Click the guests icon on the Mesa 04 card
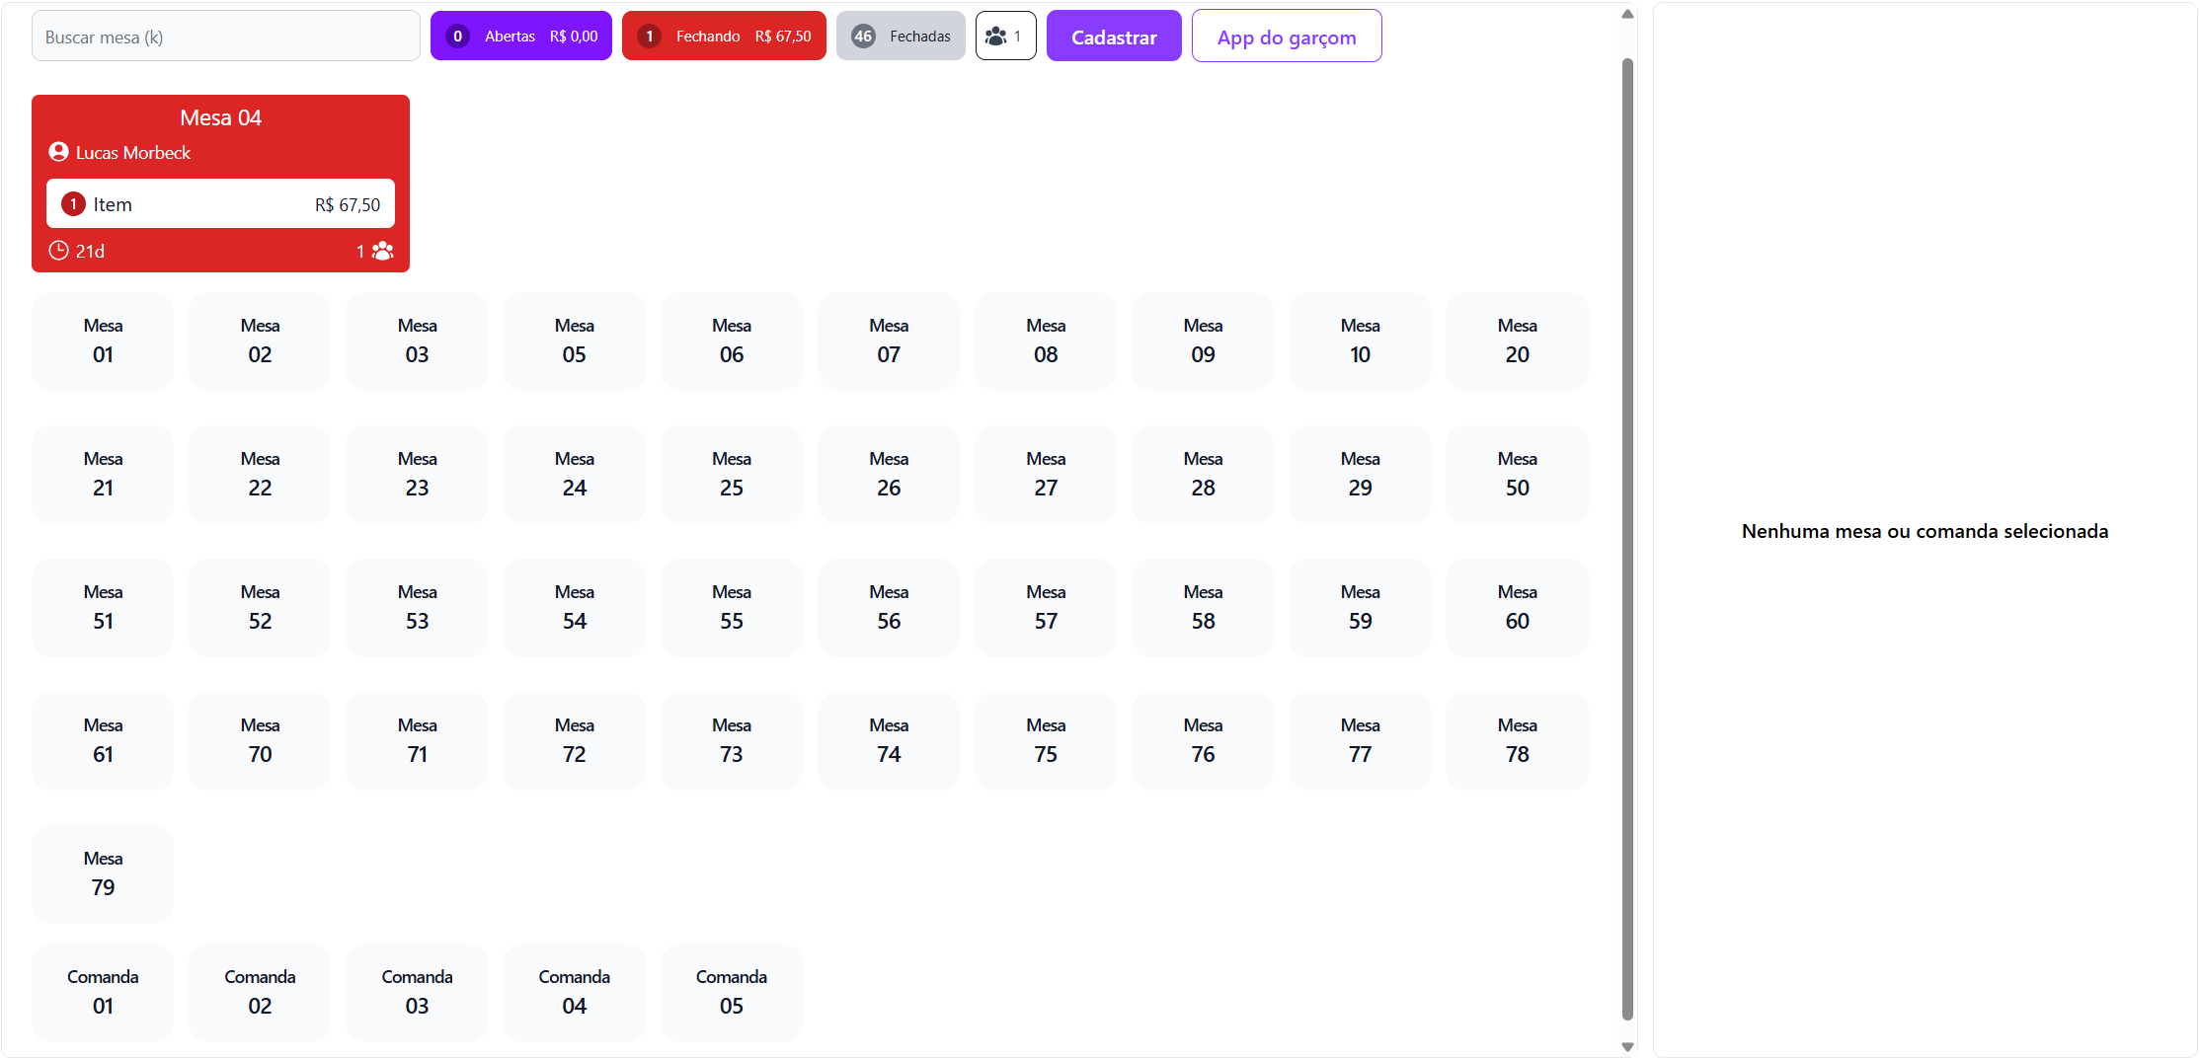 (382, 251)
